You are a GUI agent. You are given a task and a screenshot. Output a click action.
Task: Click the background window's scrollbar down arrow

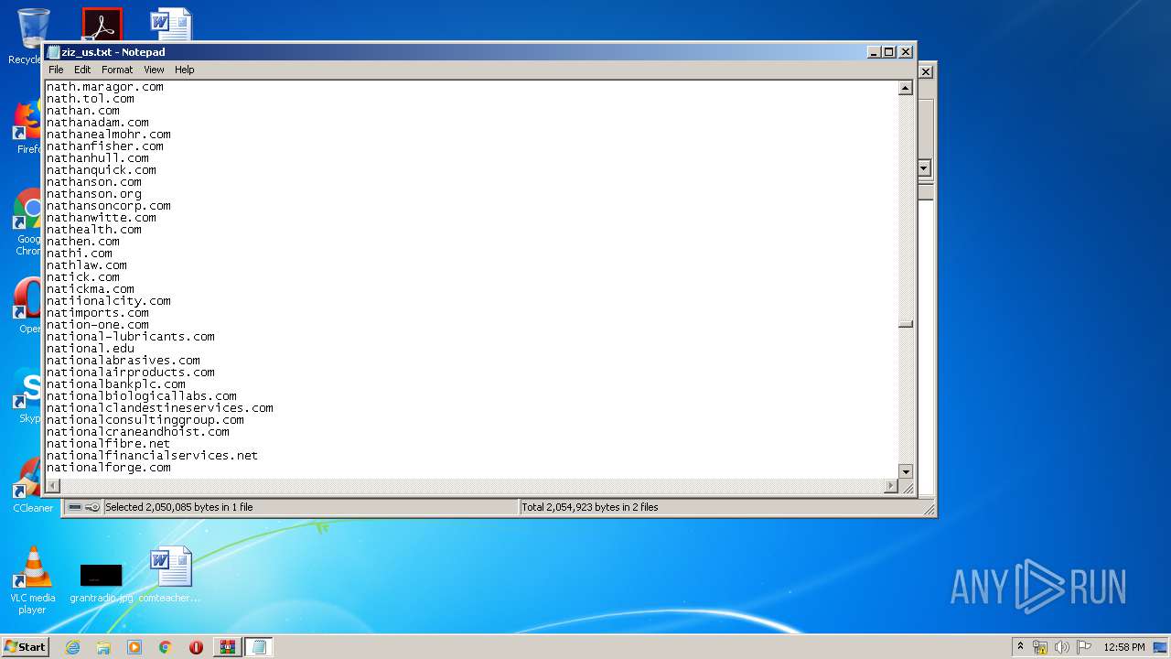pos(924,168)
